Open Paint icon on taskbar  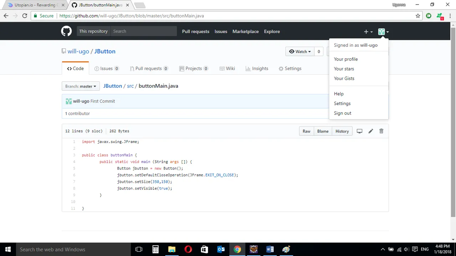[x=286, y=249]
